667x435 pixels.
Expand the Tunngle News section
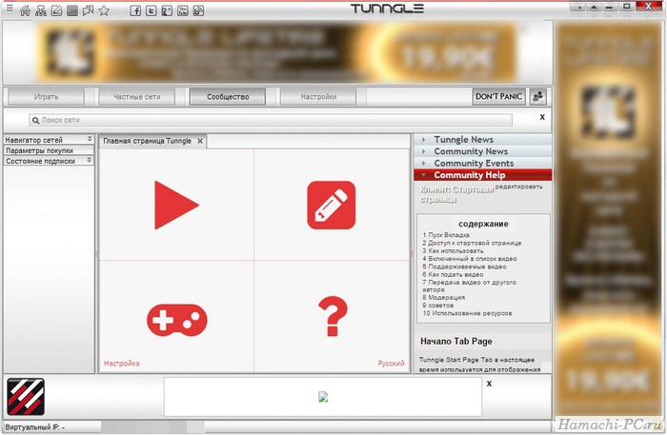point(483,139)
